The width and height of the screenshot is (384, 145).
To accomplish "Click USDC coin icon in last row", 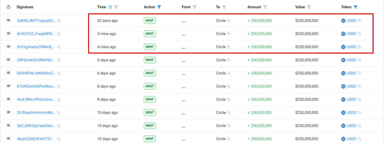I will 343,139.
